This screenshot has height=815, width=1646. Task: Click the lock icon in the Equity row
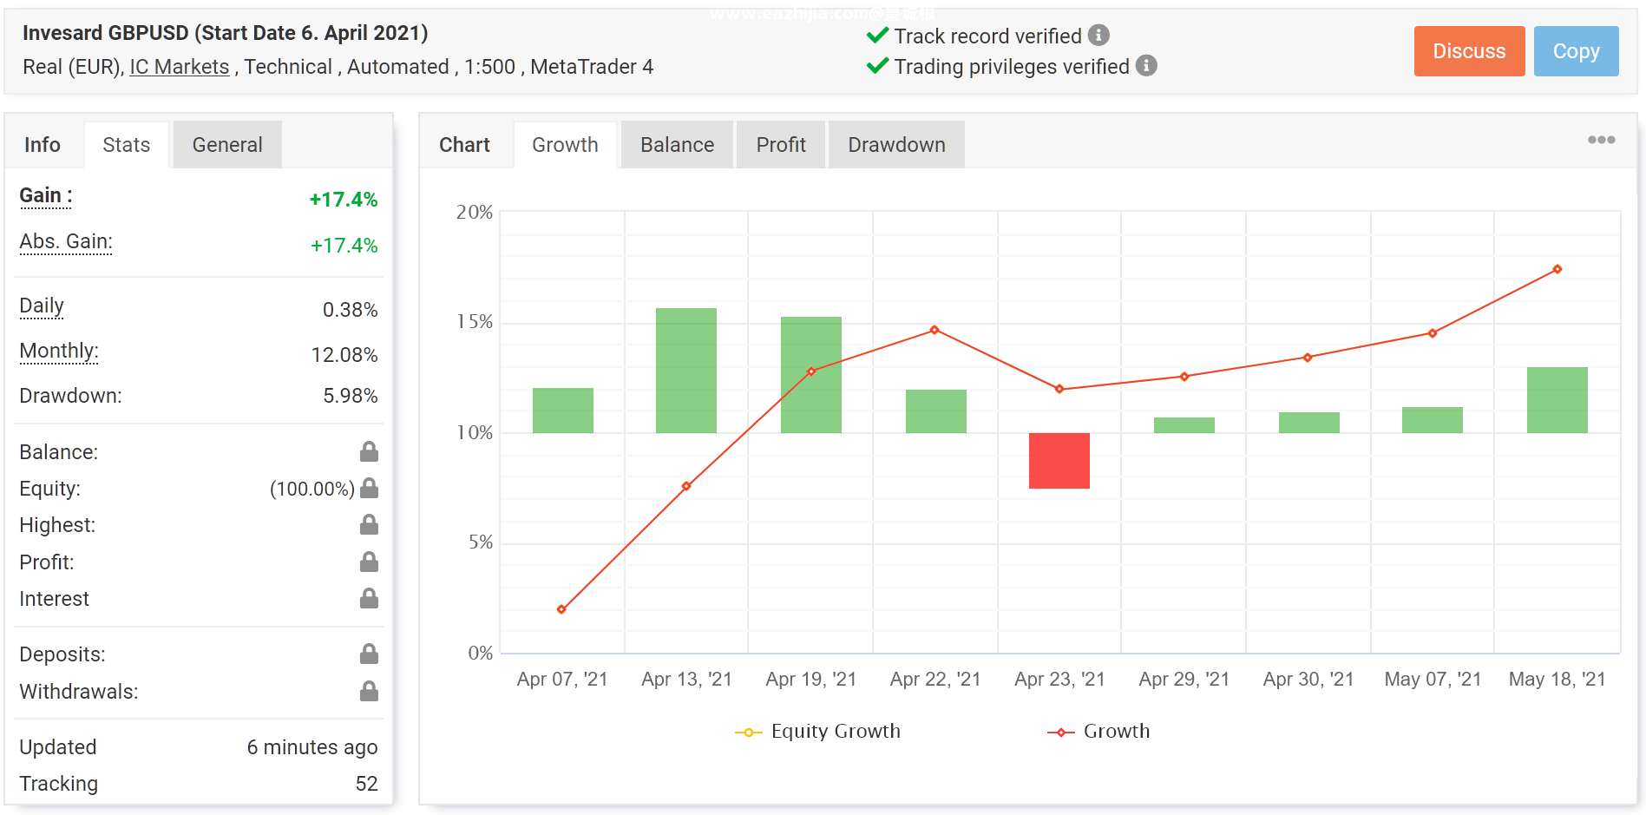(369, 488)
